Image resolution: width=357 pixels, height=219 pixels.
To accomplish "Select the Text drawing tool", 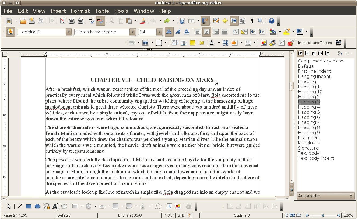I will (x=55, y=206).
